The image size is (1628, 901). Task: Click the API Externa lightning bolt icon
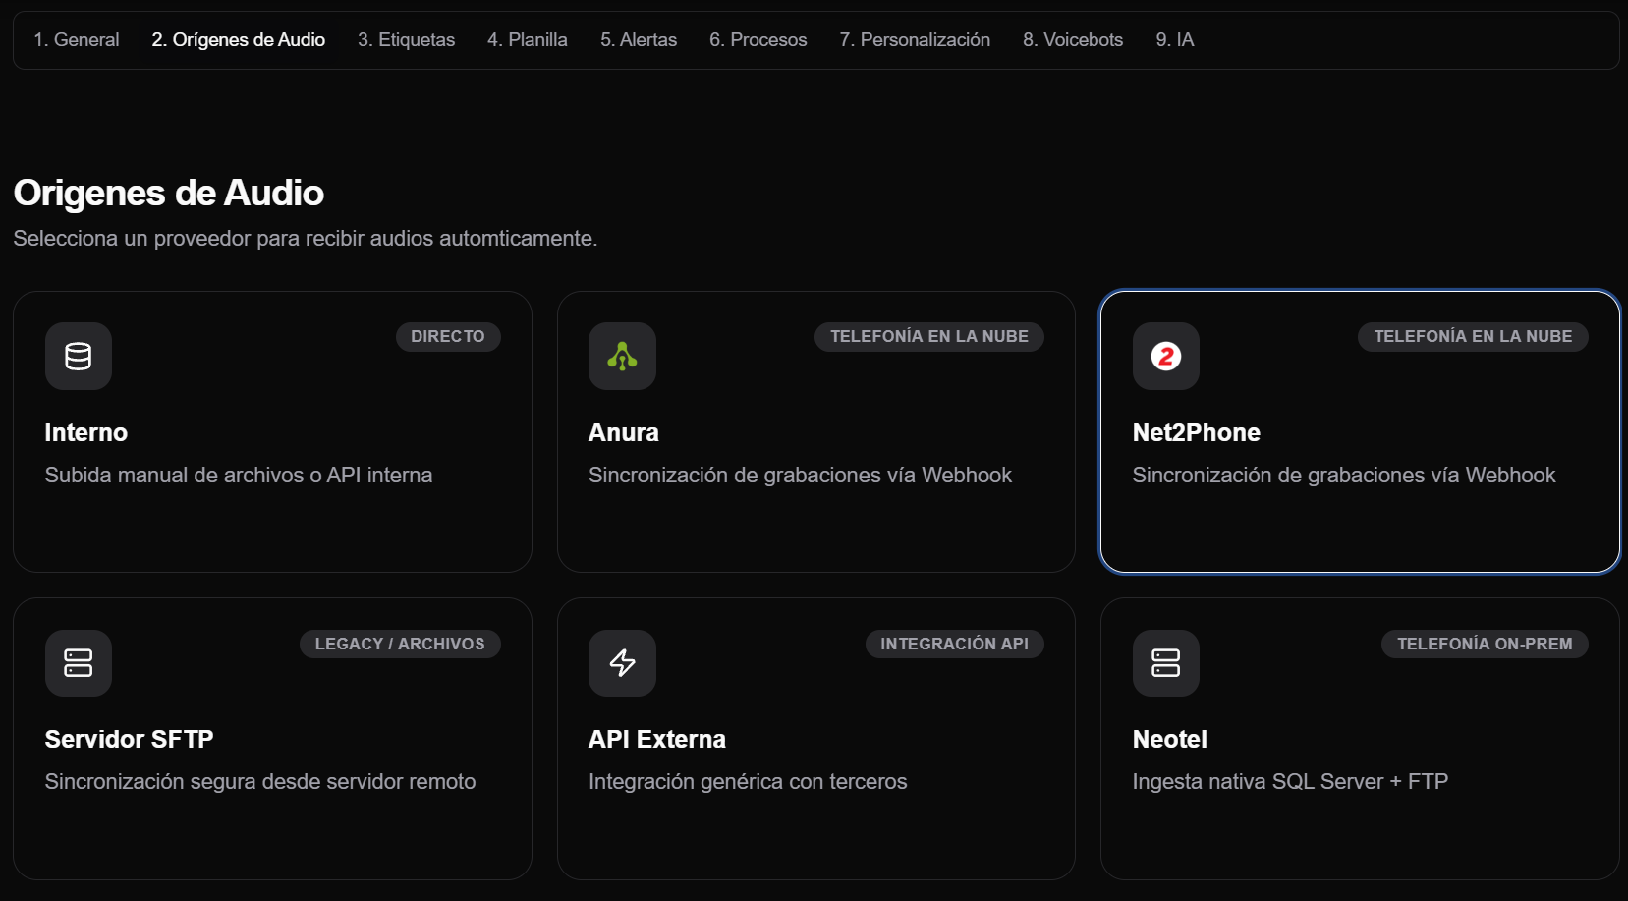point(622,663)
